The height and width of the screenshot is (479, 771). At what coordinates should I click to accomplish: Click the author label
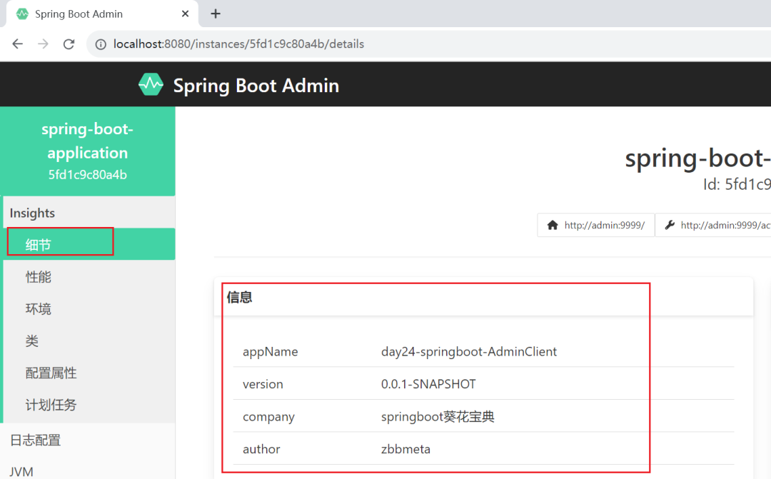click(261, 449)
